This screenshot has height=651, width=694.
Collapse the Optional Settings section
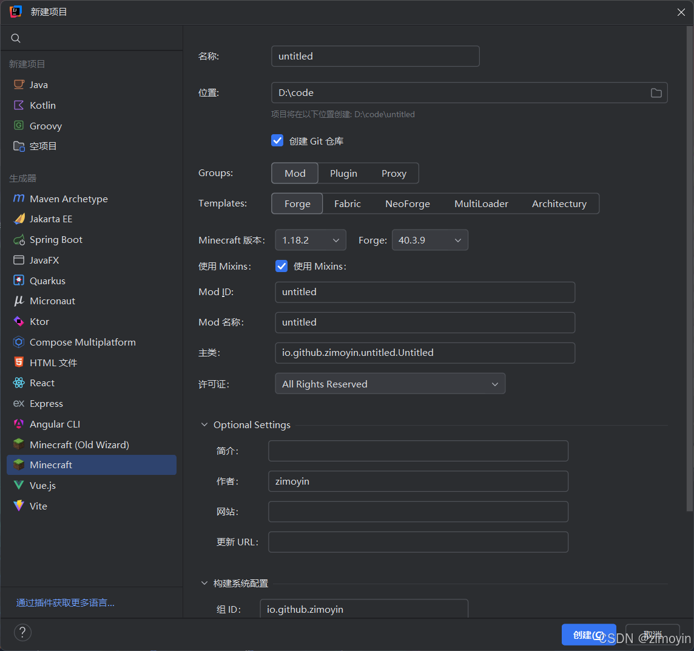tap(204, 424)
